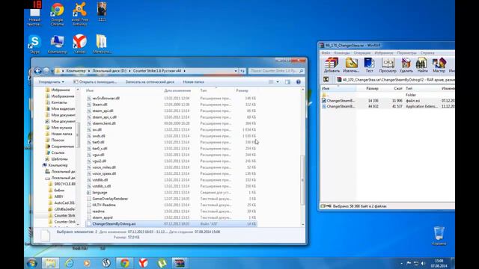Click the file list vertical scrollbar
Viewport: 479px width, 269px height.
302,180
